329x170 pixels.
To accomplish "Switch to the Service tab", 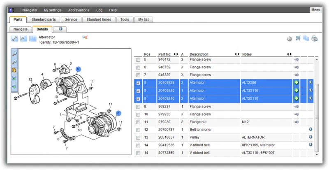I will [x=71, y=19].
